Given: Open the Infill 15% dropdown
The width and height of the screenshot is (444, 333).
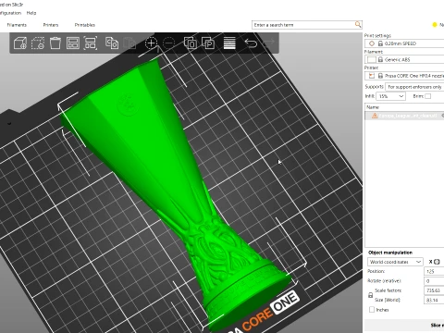Looking at the screenshot, I should pyautogui.click(x=390, y=96).
